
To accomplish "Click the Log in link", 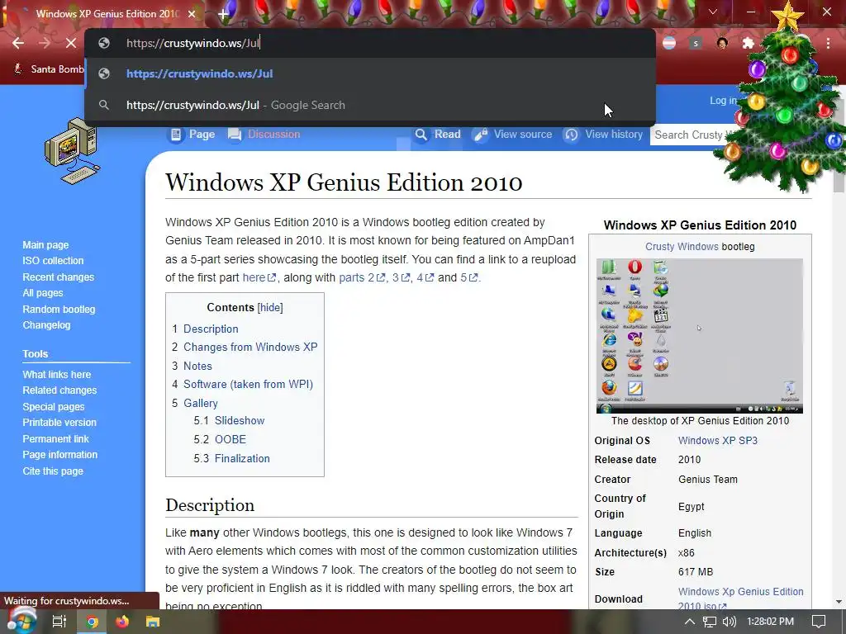I will point(723,100).
